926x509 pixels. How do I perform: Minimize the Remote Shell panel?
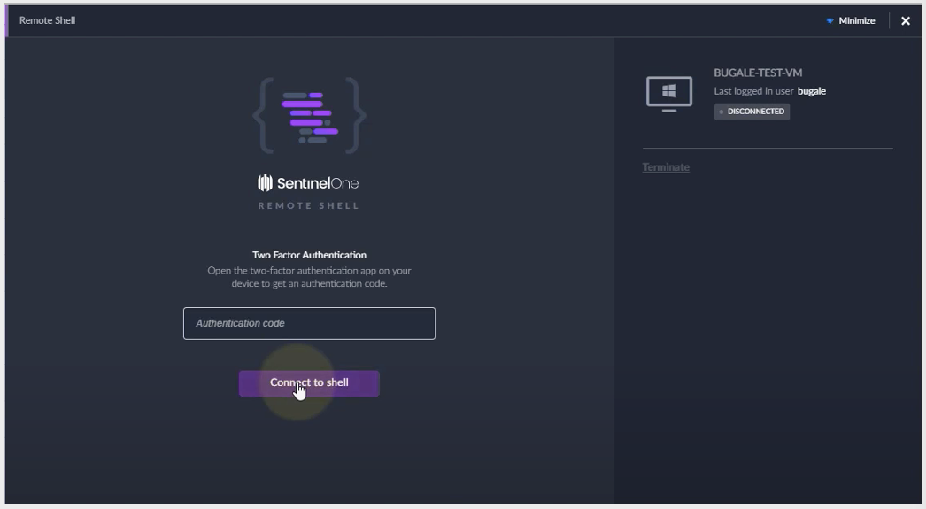(851, 20)
